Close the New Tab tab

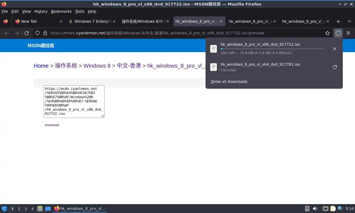[61, 21]
